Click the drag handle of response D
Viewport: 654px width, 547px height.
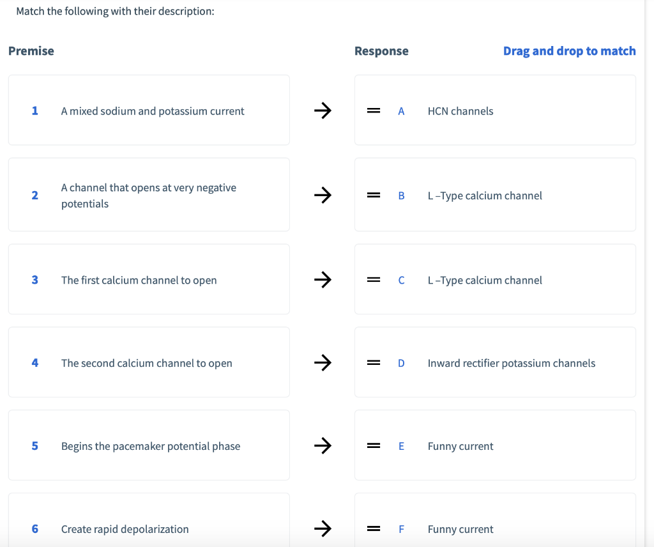[374, 363]
